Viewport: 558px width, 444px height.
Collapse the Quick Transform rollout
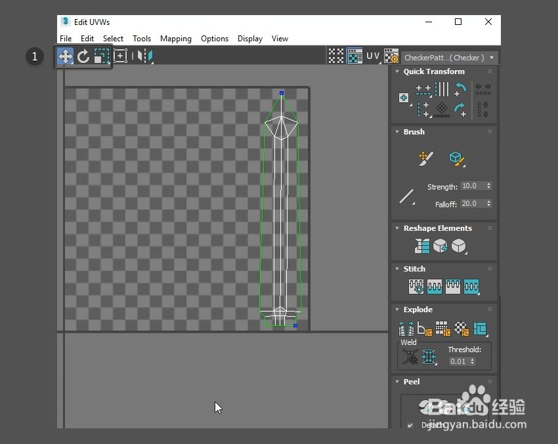pos(397,71)
